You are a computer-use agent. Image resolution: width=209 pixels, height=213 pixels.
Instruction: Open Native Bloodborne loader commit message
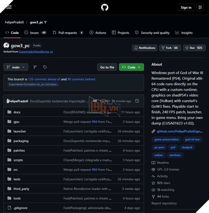(x=87, y=189)
